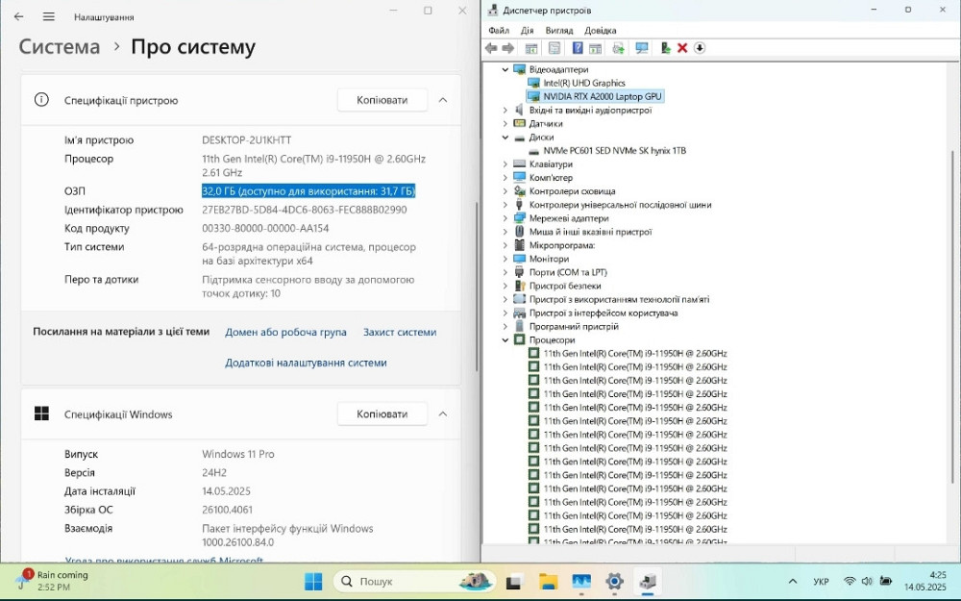Collapse the Відеоадаптери category
The height and width of the screenshot is (601, 961).
tap(505, 68)
